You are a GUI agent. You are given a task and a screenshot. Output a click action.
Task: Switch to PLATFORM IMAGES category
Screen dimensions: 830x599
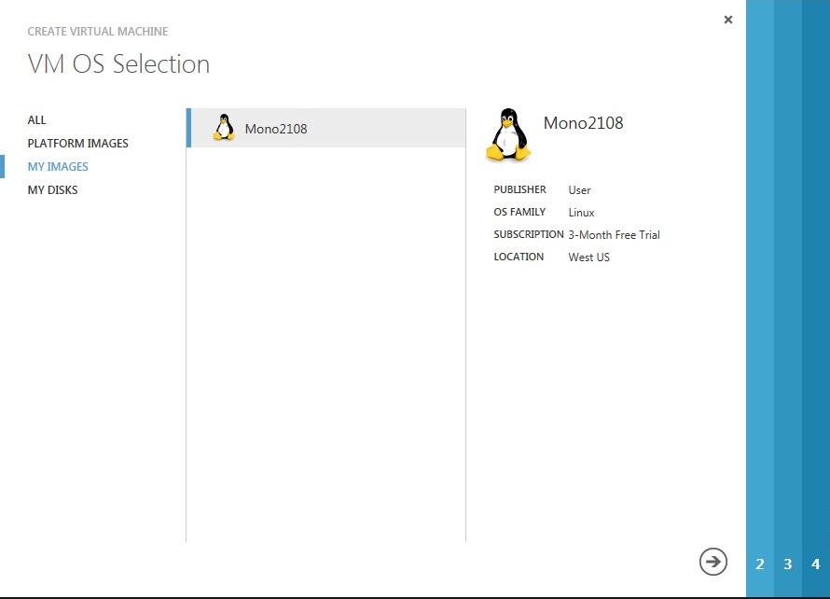[78, 144]
